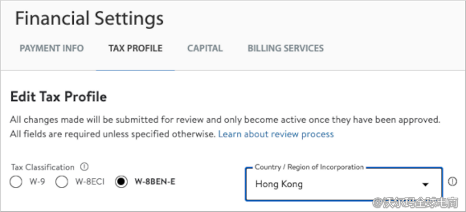Viewport: 466px width, 212px height.
Task: Choose the W-8ECI option
Action: click(x=62, y=182)
